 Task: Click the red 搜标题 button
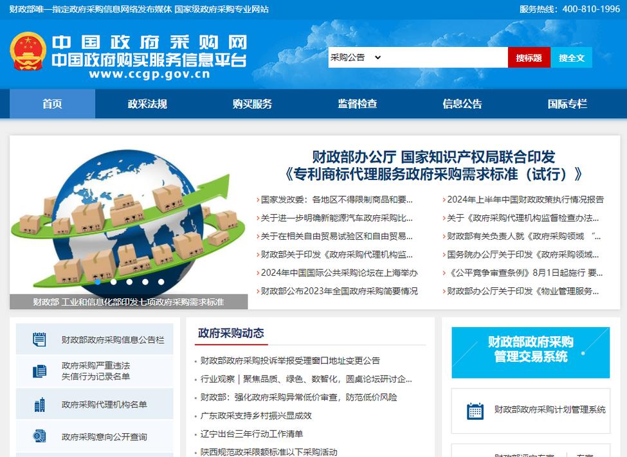[529, 58]
